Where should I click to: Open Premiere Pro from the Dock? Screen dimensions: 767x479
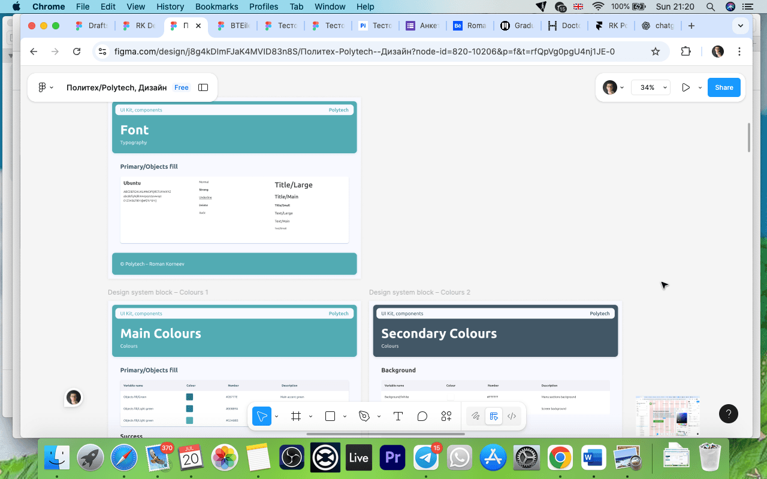pos(393,458)
